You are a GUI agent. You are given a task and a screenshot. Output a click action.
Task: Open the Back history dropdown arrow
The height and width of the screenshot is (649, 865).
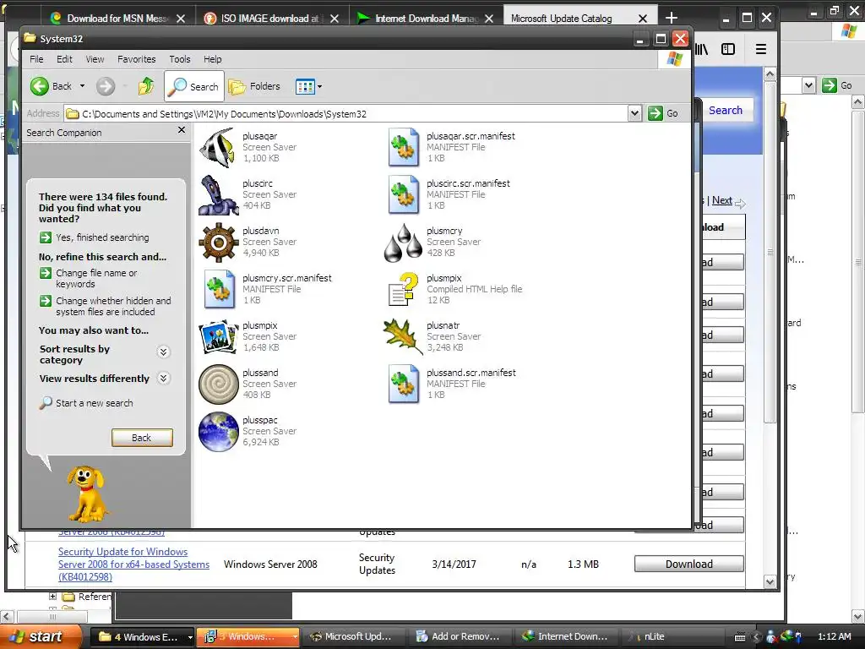[82, 86]
